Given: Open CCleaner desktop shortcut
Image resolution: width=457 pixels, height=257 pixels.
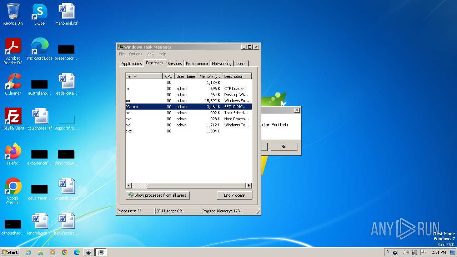Looking at the screenshot, I should (13, 84).
